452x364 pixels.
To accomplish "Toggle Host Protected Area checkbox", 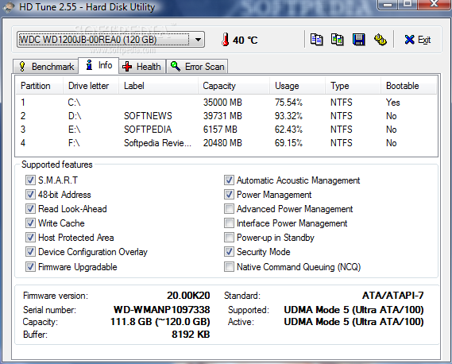I will coord(30,238).
